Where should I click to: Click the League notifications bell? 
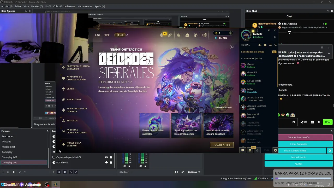pyautogui.click(x=275, y=37)
